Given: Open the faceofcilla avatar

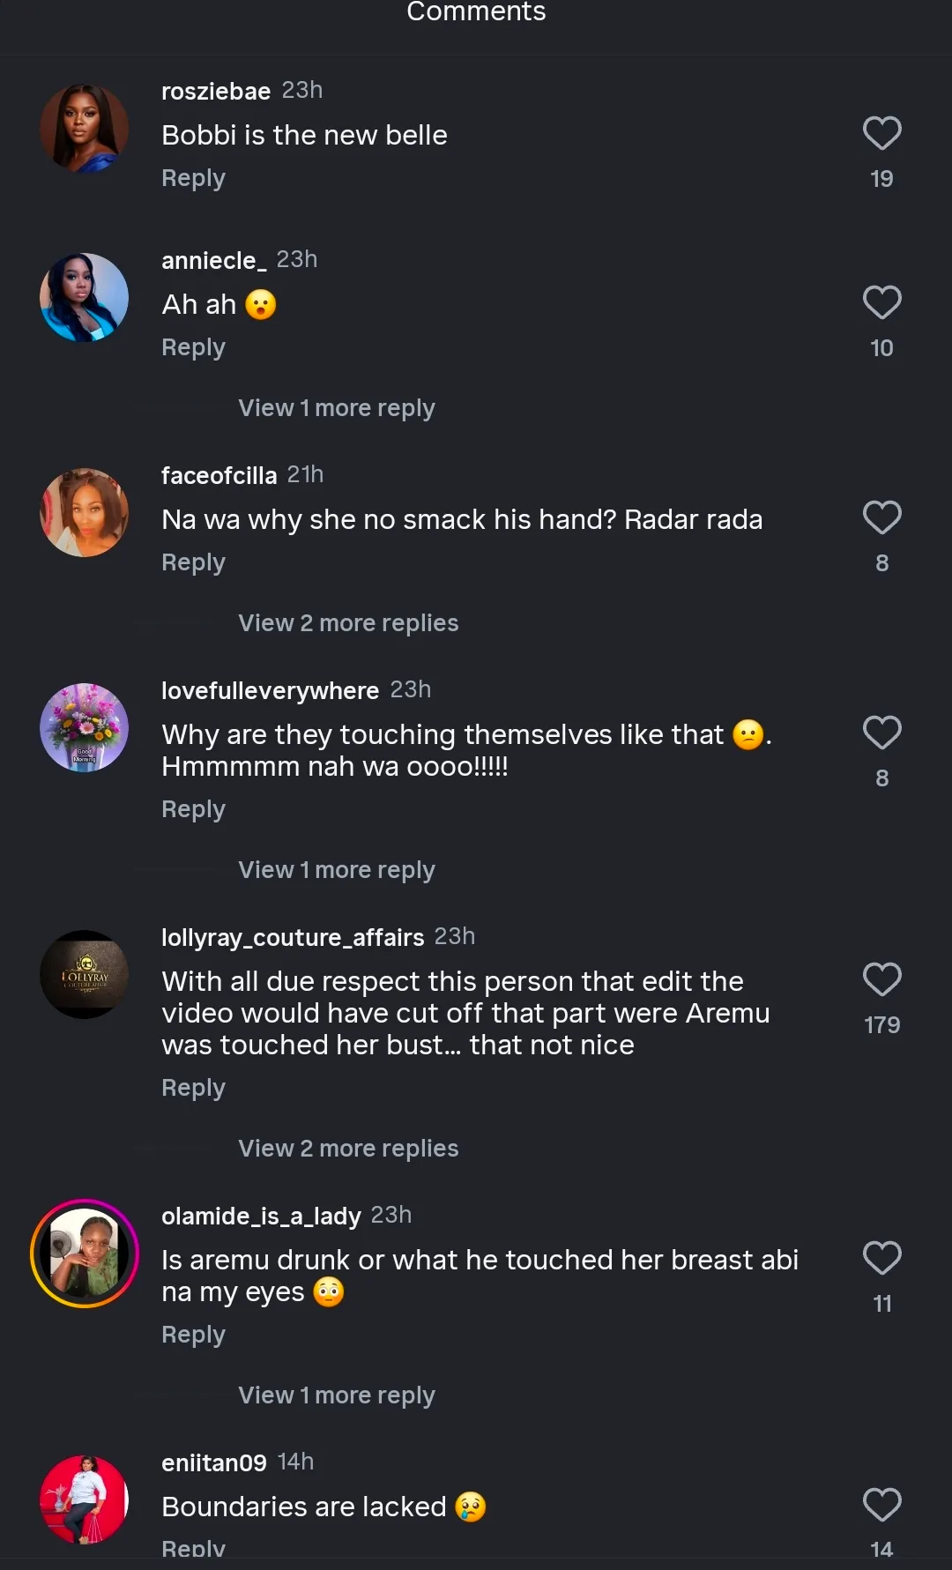Looking at the screenshot, I should 85,513.
